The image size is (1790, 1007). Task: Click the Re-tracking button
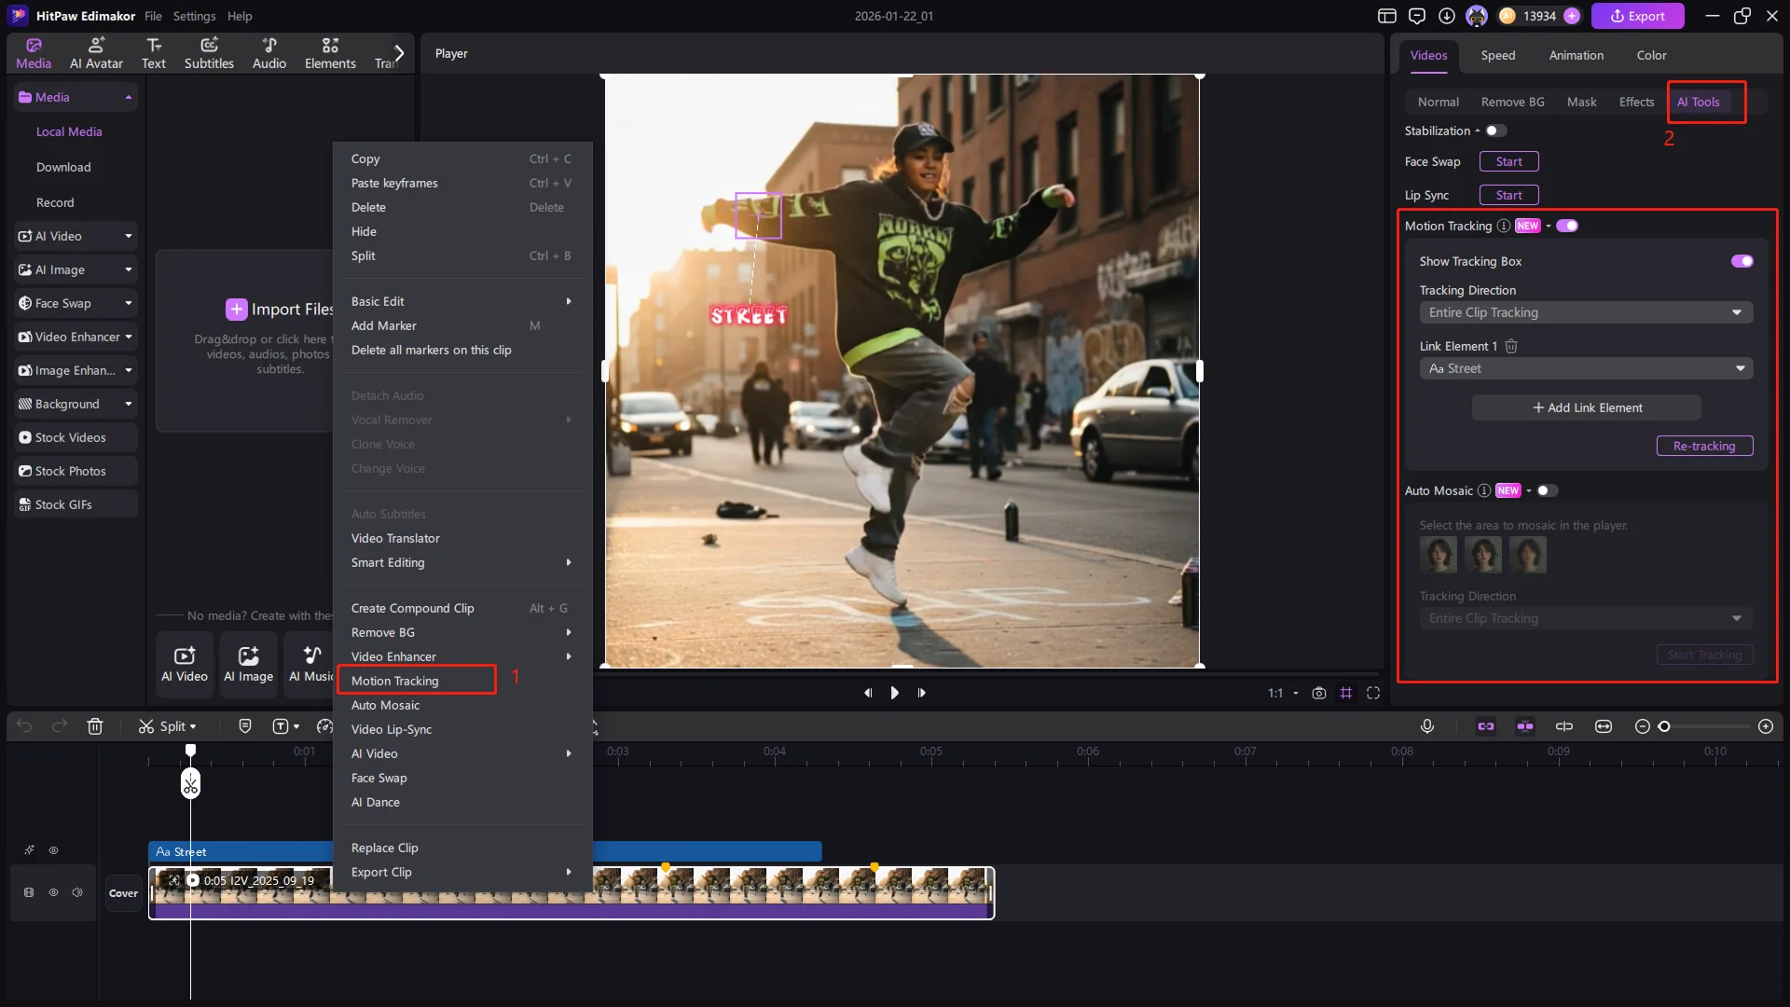click(1703, 446)
